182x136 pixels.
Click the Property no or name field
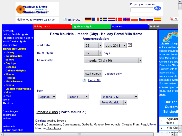click(142, 10)
